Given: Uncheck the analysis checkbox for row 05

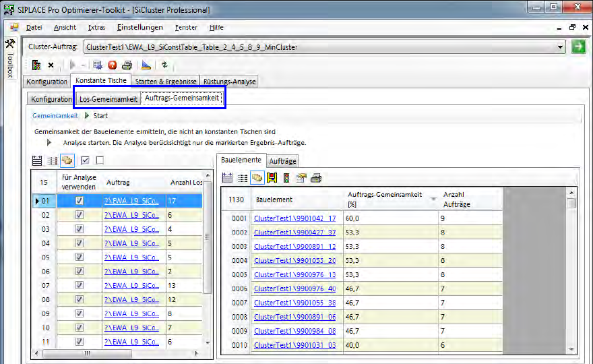Looking at the screenshot, I should pos(80,257).
